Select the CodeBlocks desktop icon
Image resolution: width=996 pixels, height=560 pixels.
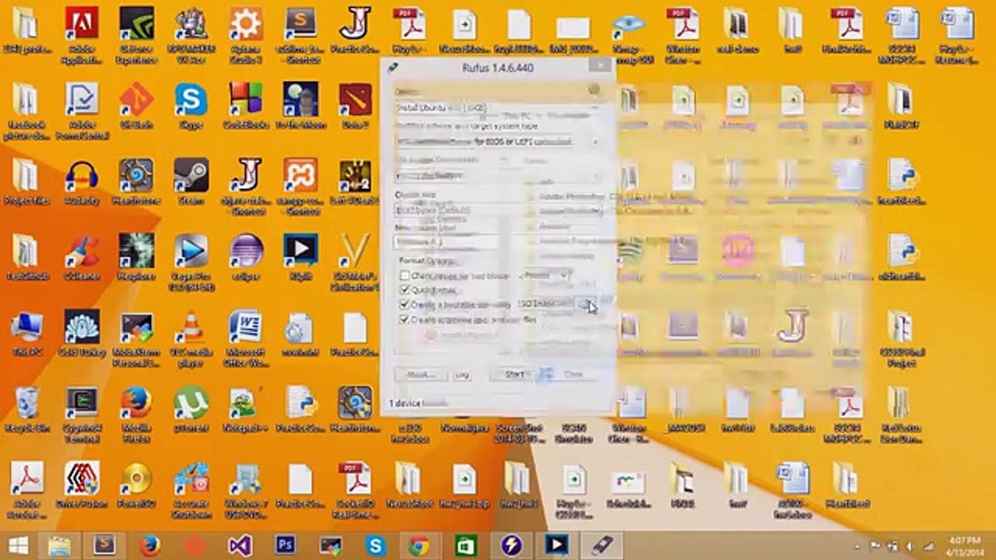(246, 106)
